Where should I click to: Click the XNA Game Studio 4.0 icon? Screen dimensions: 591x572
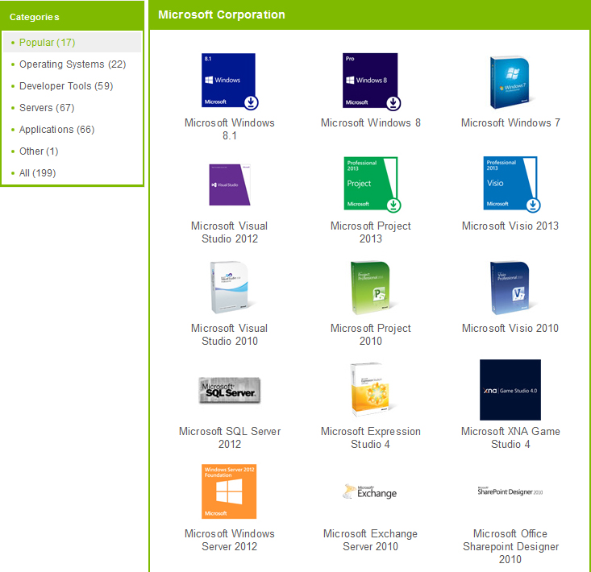[510, 390]
